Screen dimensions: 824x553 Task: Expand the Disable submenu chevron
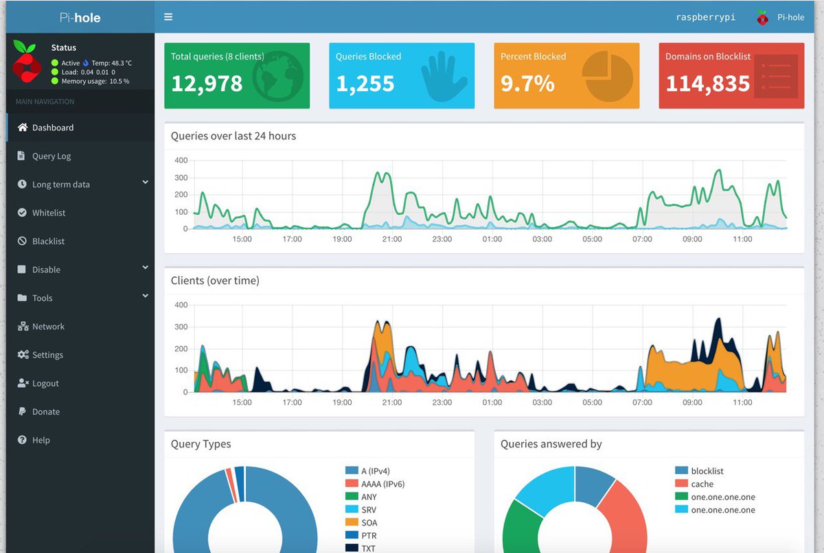coord(145,268)
